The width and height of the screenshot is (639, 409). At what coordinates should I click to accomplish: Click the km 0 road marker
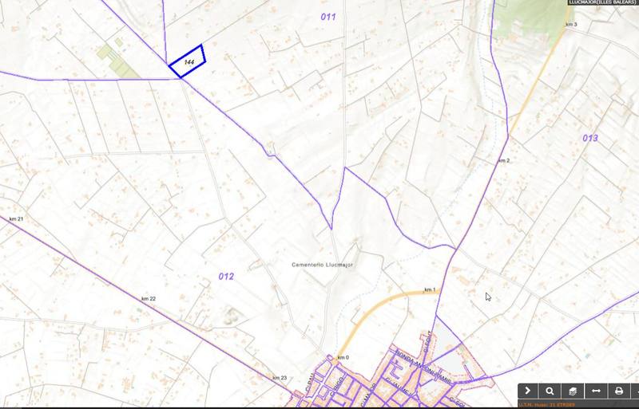[344, 356]
